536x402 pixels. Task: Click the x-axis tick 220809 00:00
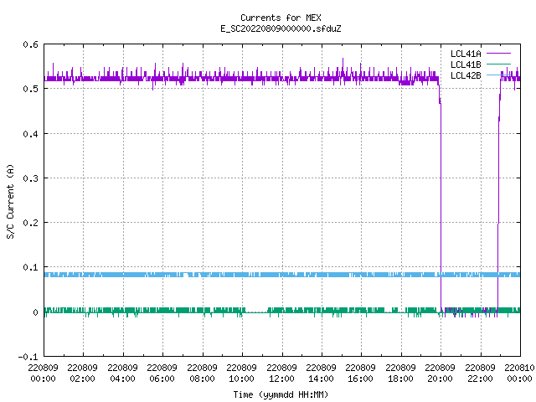click(43, 373)
